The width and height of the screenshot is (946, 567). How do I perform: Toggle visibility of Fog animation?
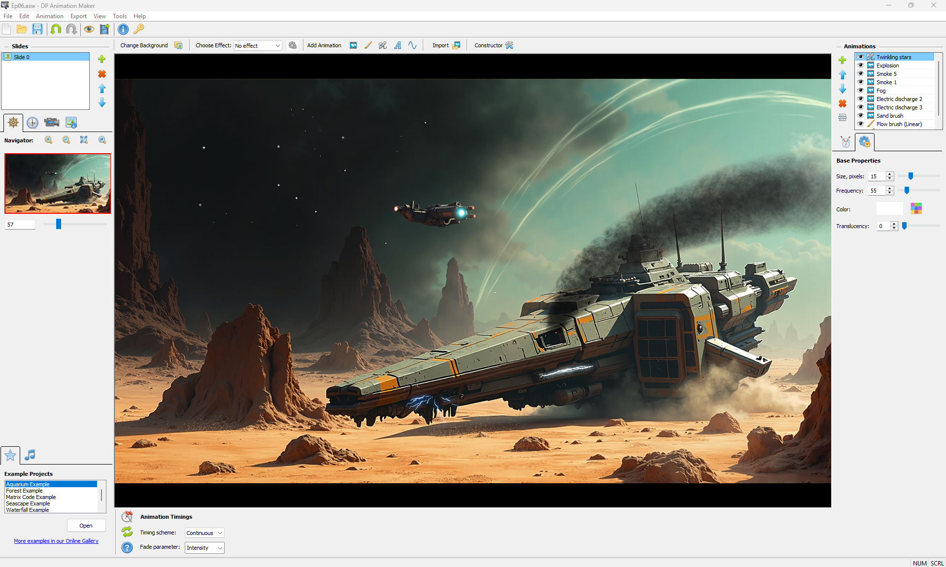[x=860, y=91]
